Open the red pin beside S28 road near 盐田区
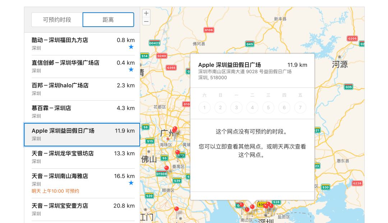Viewport: 388px width, 223px height. [271, 206]
